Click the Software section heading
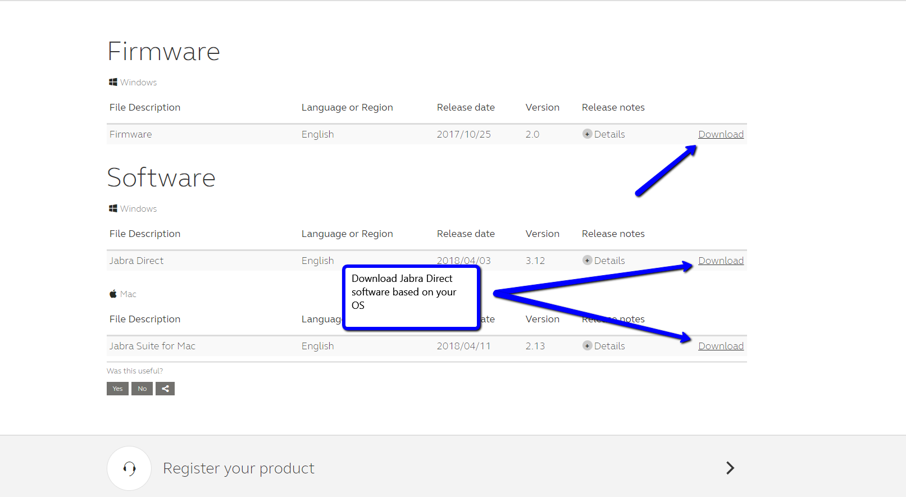This screenshot has width=906, height=497. pos(161,177)
